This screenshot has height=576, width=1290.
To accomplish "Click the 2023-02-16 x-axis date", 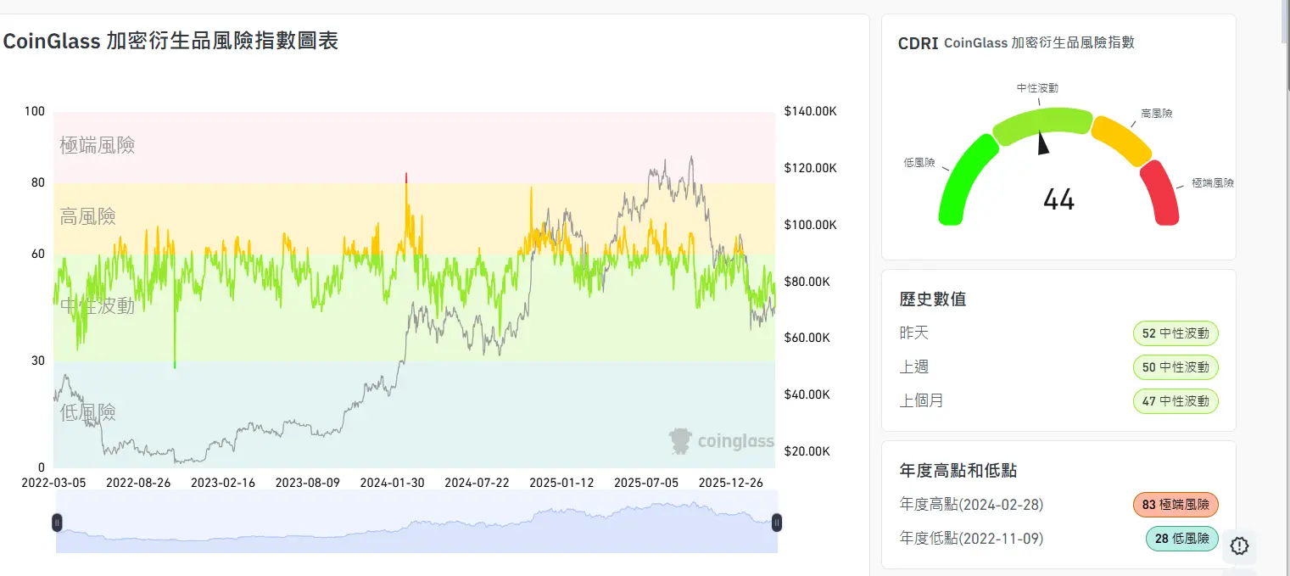I will coord(223,483).
